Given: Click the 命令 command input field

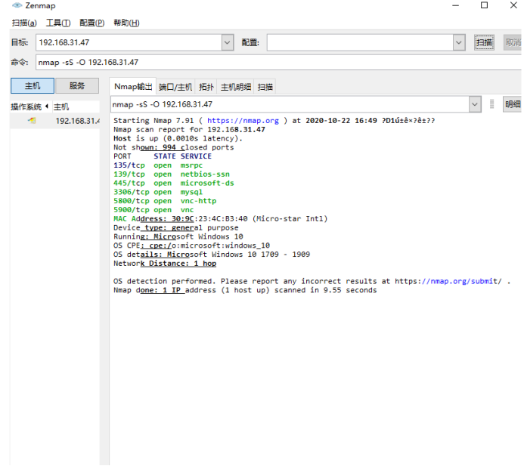Looking at the screenshot, I should [x=279, y=63].
